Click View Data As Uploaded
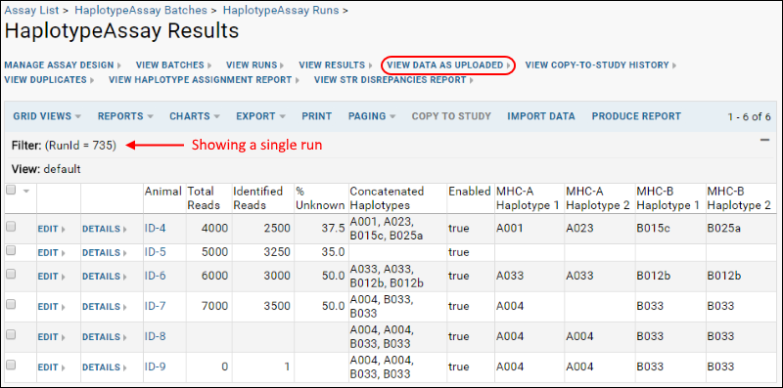This screenshot has height=388, width=783. coord(448,65)
